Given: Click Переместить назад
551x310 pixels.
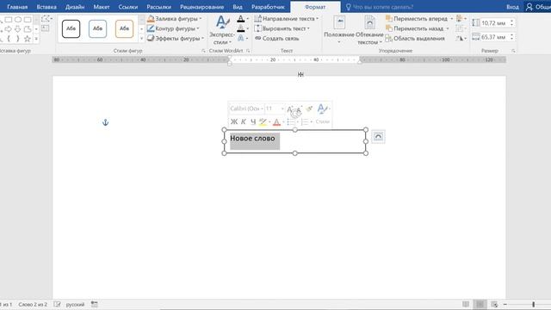Looking at the screenshot, I should click(x=414, y=28).
